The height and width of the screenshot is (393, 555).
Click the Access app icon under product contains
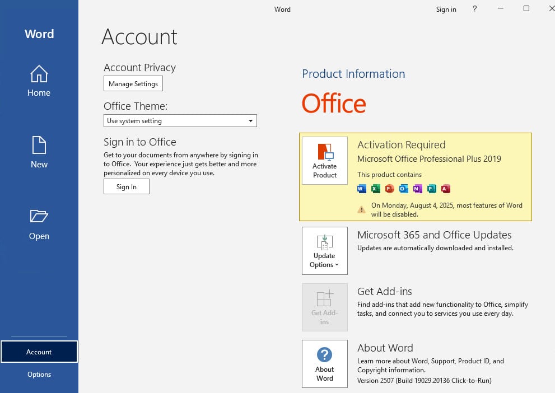tap(446, 189)
